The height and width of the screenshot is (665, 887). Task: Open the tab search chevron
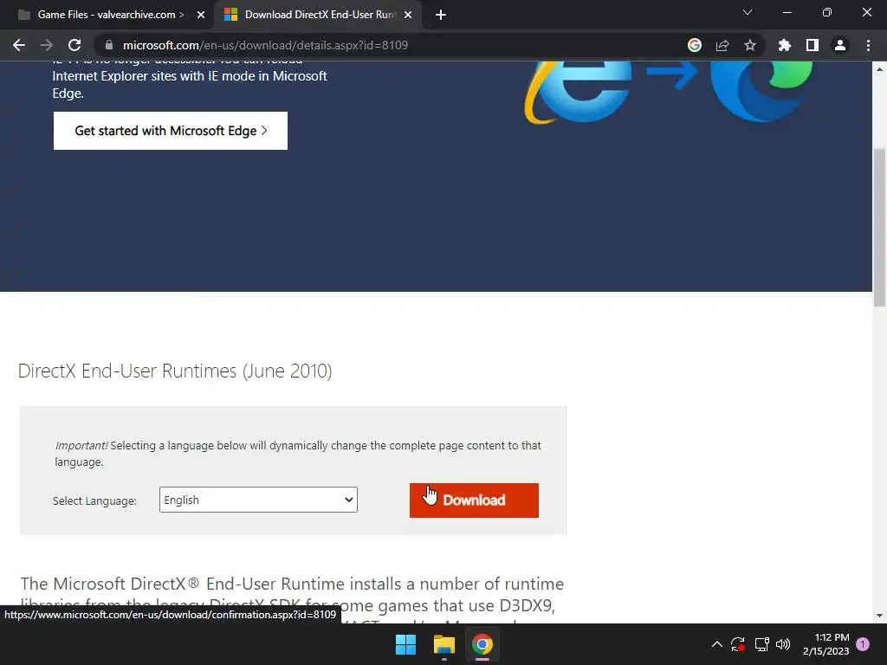coord(748,12)
